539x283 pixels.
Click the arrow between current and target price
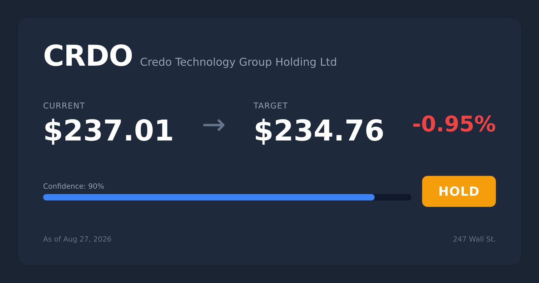(214, 125)
